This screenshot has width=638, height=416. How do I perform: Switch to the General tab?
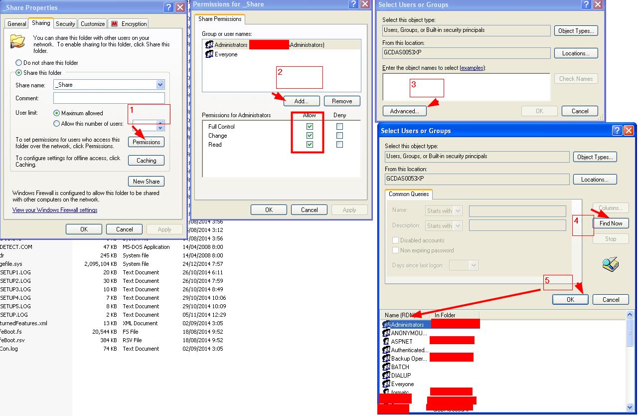[16, 24]
